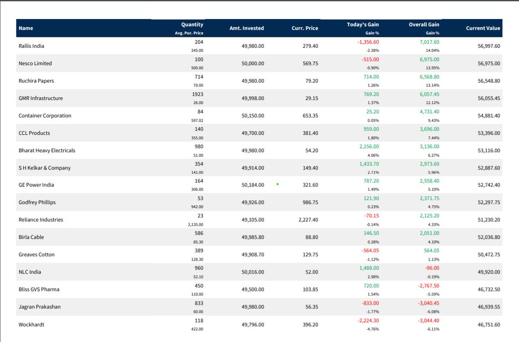The width and height of the screenshot is (519, 342).
Task: Select Greaves Cotton current value 50,472.75
Action: (x=489, y=254)
